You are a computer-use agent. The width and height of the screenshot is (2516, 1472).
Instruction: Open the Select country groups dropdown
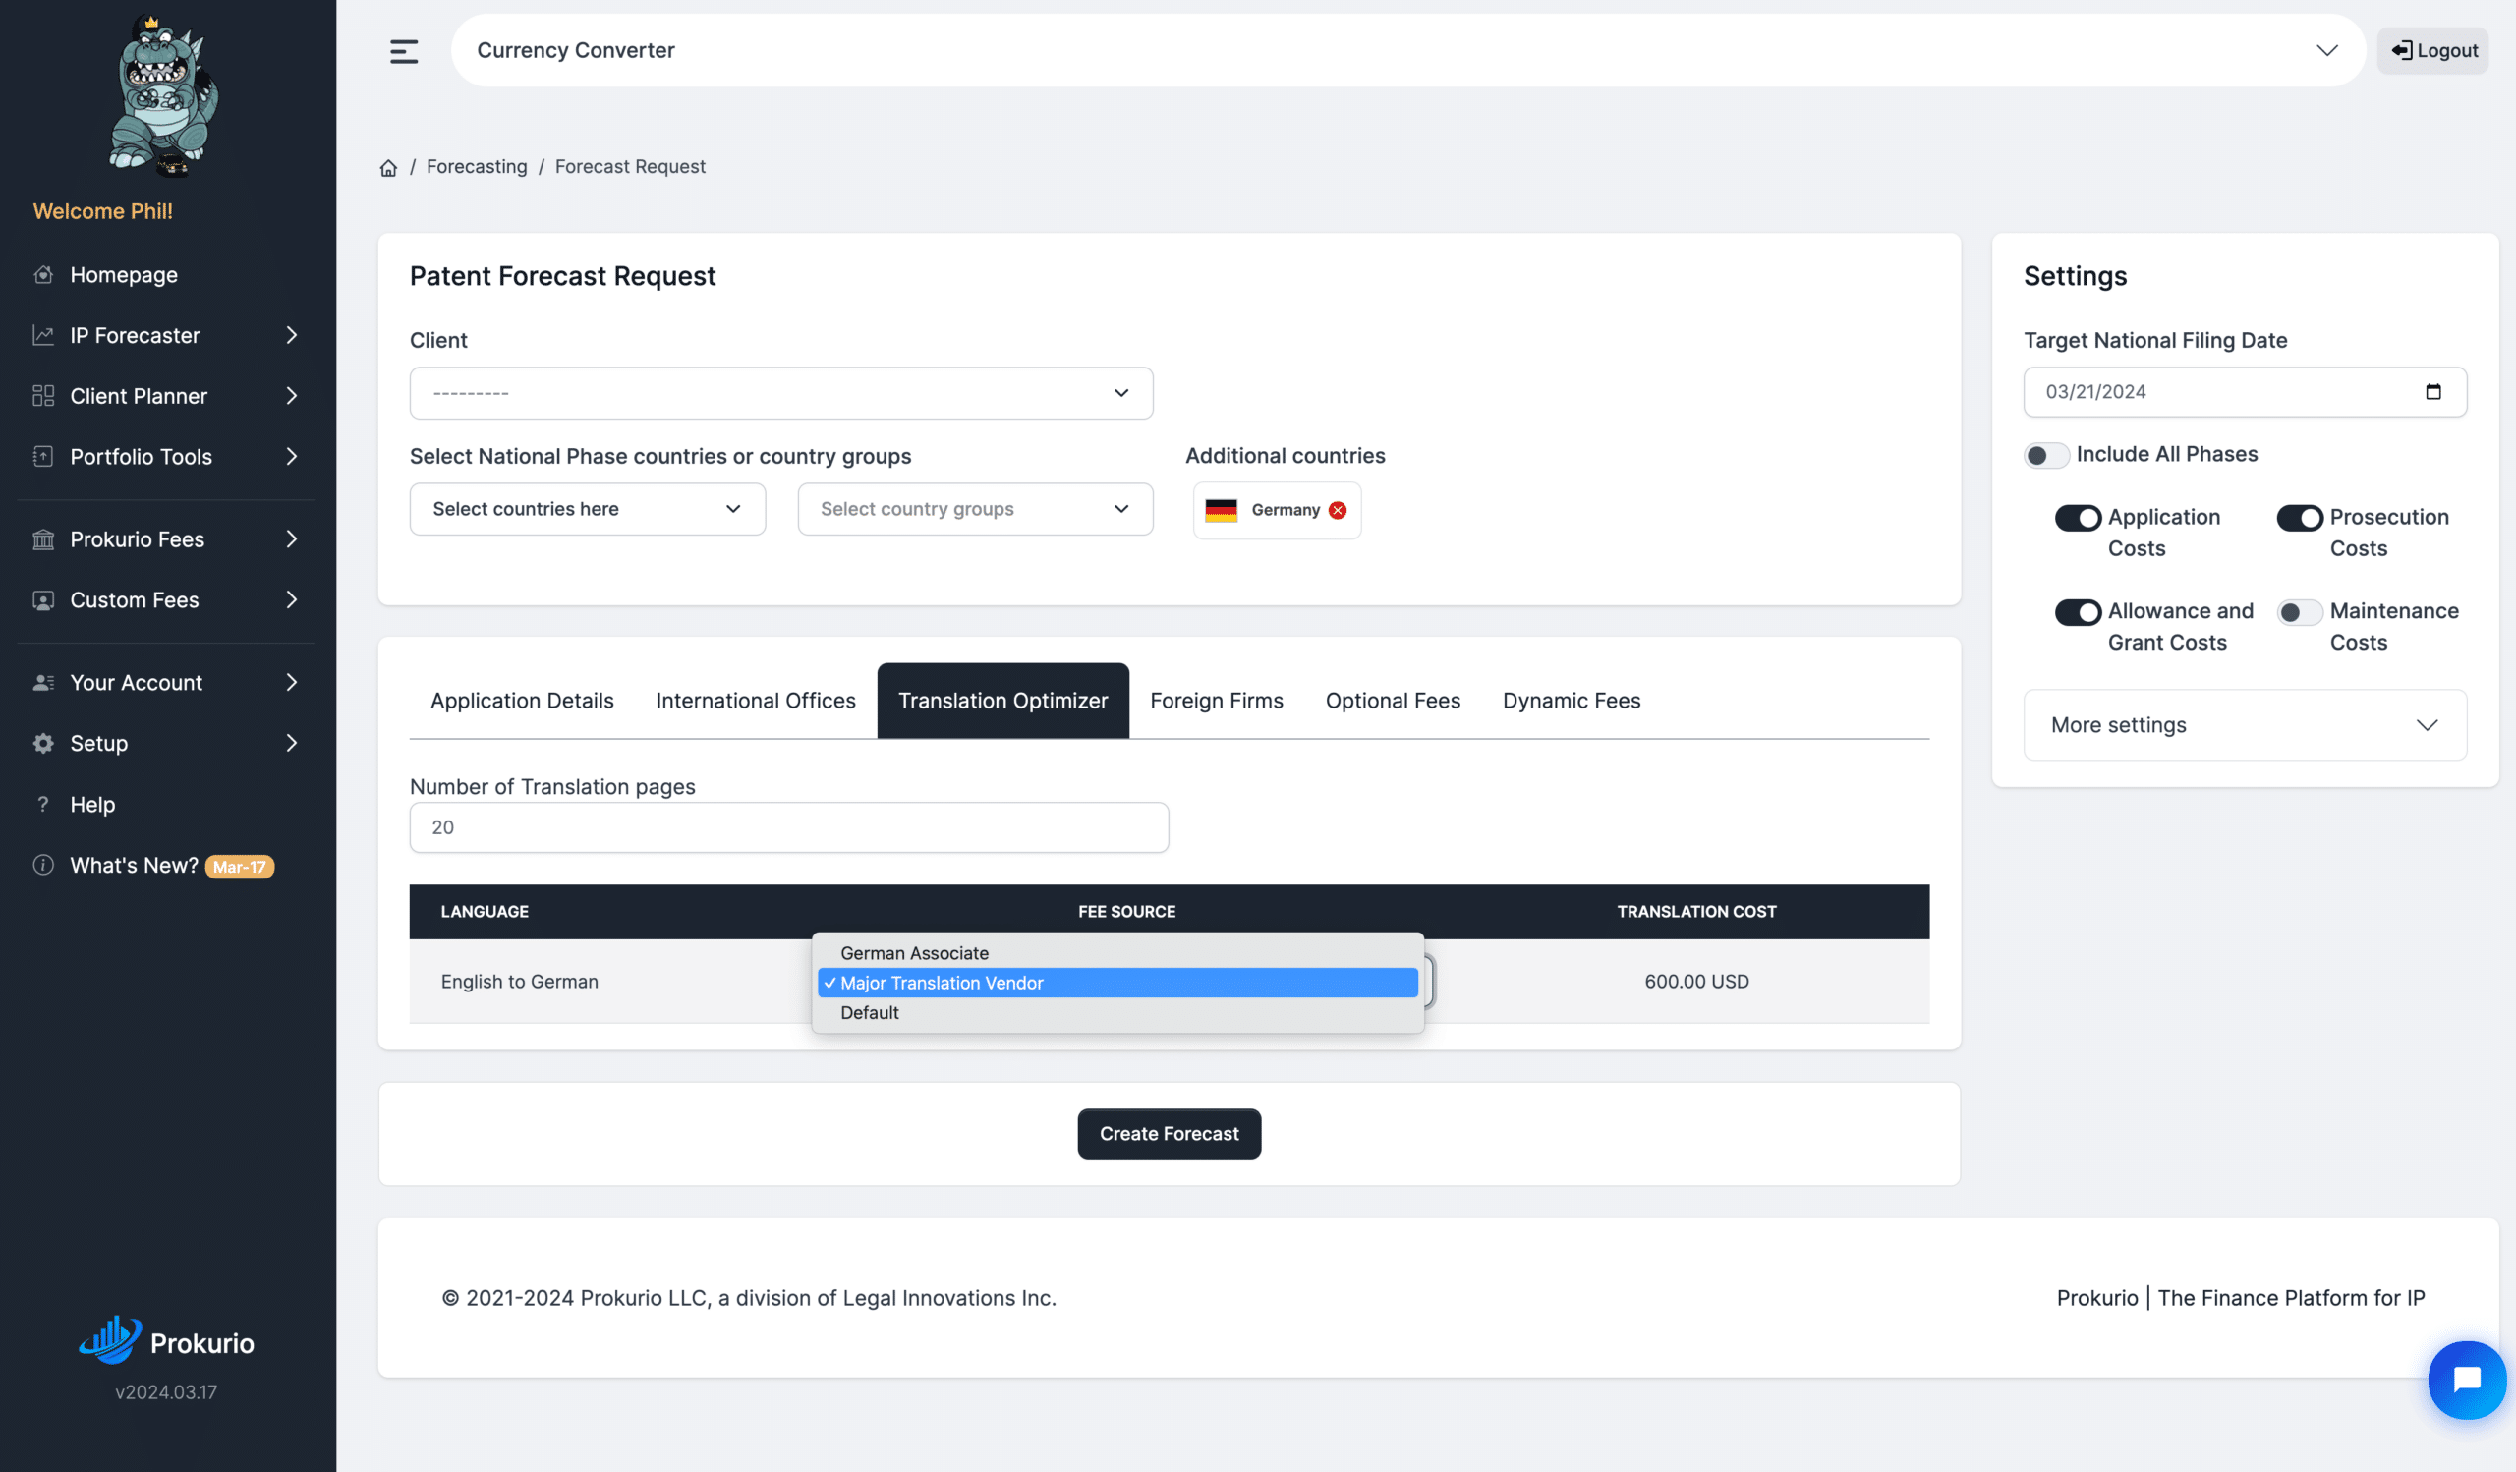click(x=974, y=509)
